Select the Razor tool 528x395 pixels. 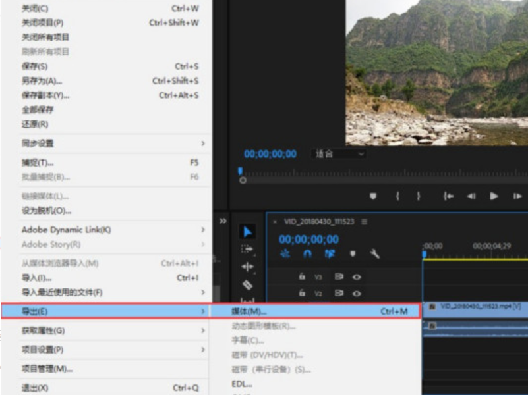pyautogui.click(x=247, y=285)
